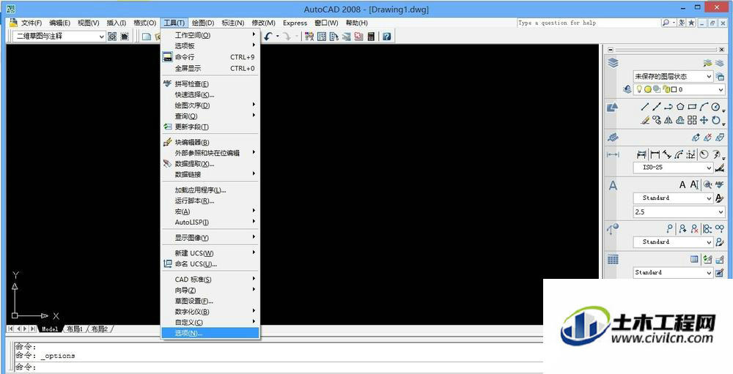Select the Rectangle tool
The height and width of the screenshot is (374, 733).
click(x=693, y=106)
